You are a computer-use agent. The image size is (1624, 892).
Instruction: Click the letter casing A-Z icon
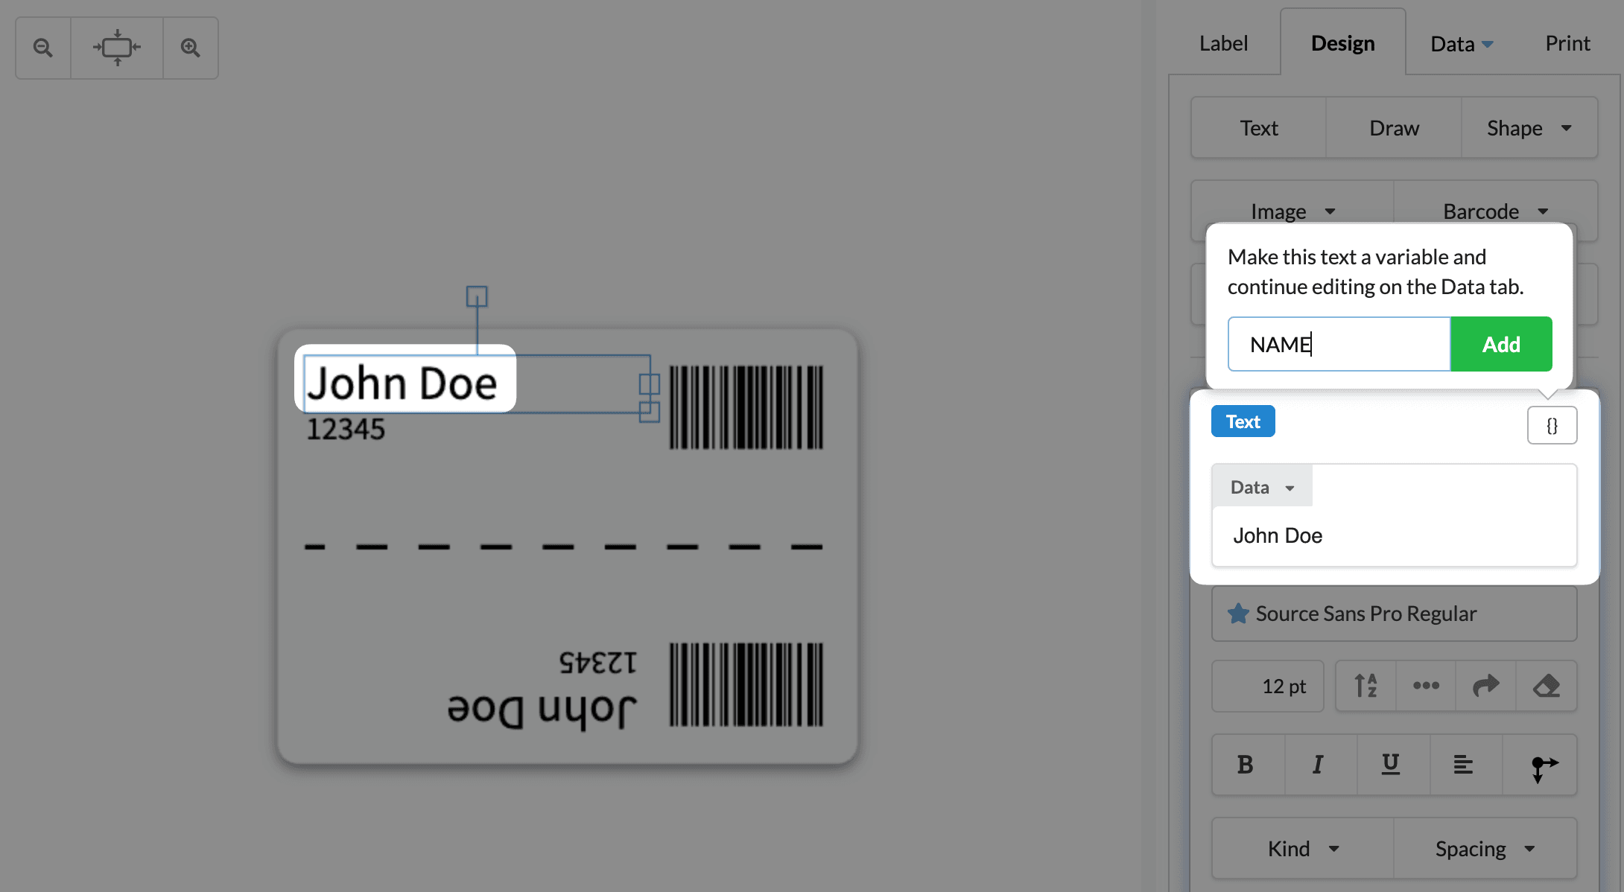click(x=1365, y=686)
